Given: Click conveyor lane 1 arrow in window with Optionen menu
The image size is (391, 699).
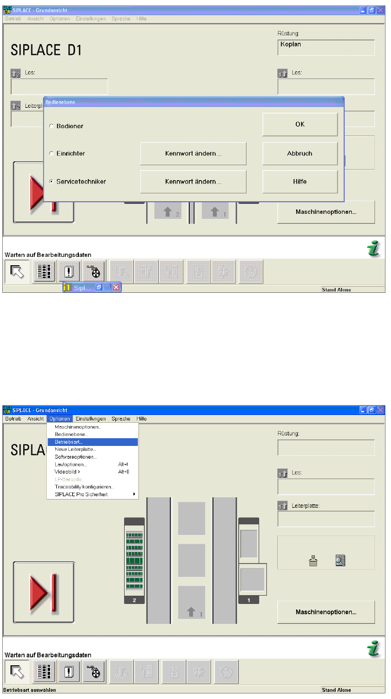Looking at the screenshot, I should pyautogui.click(x=191, y=612).
